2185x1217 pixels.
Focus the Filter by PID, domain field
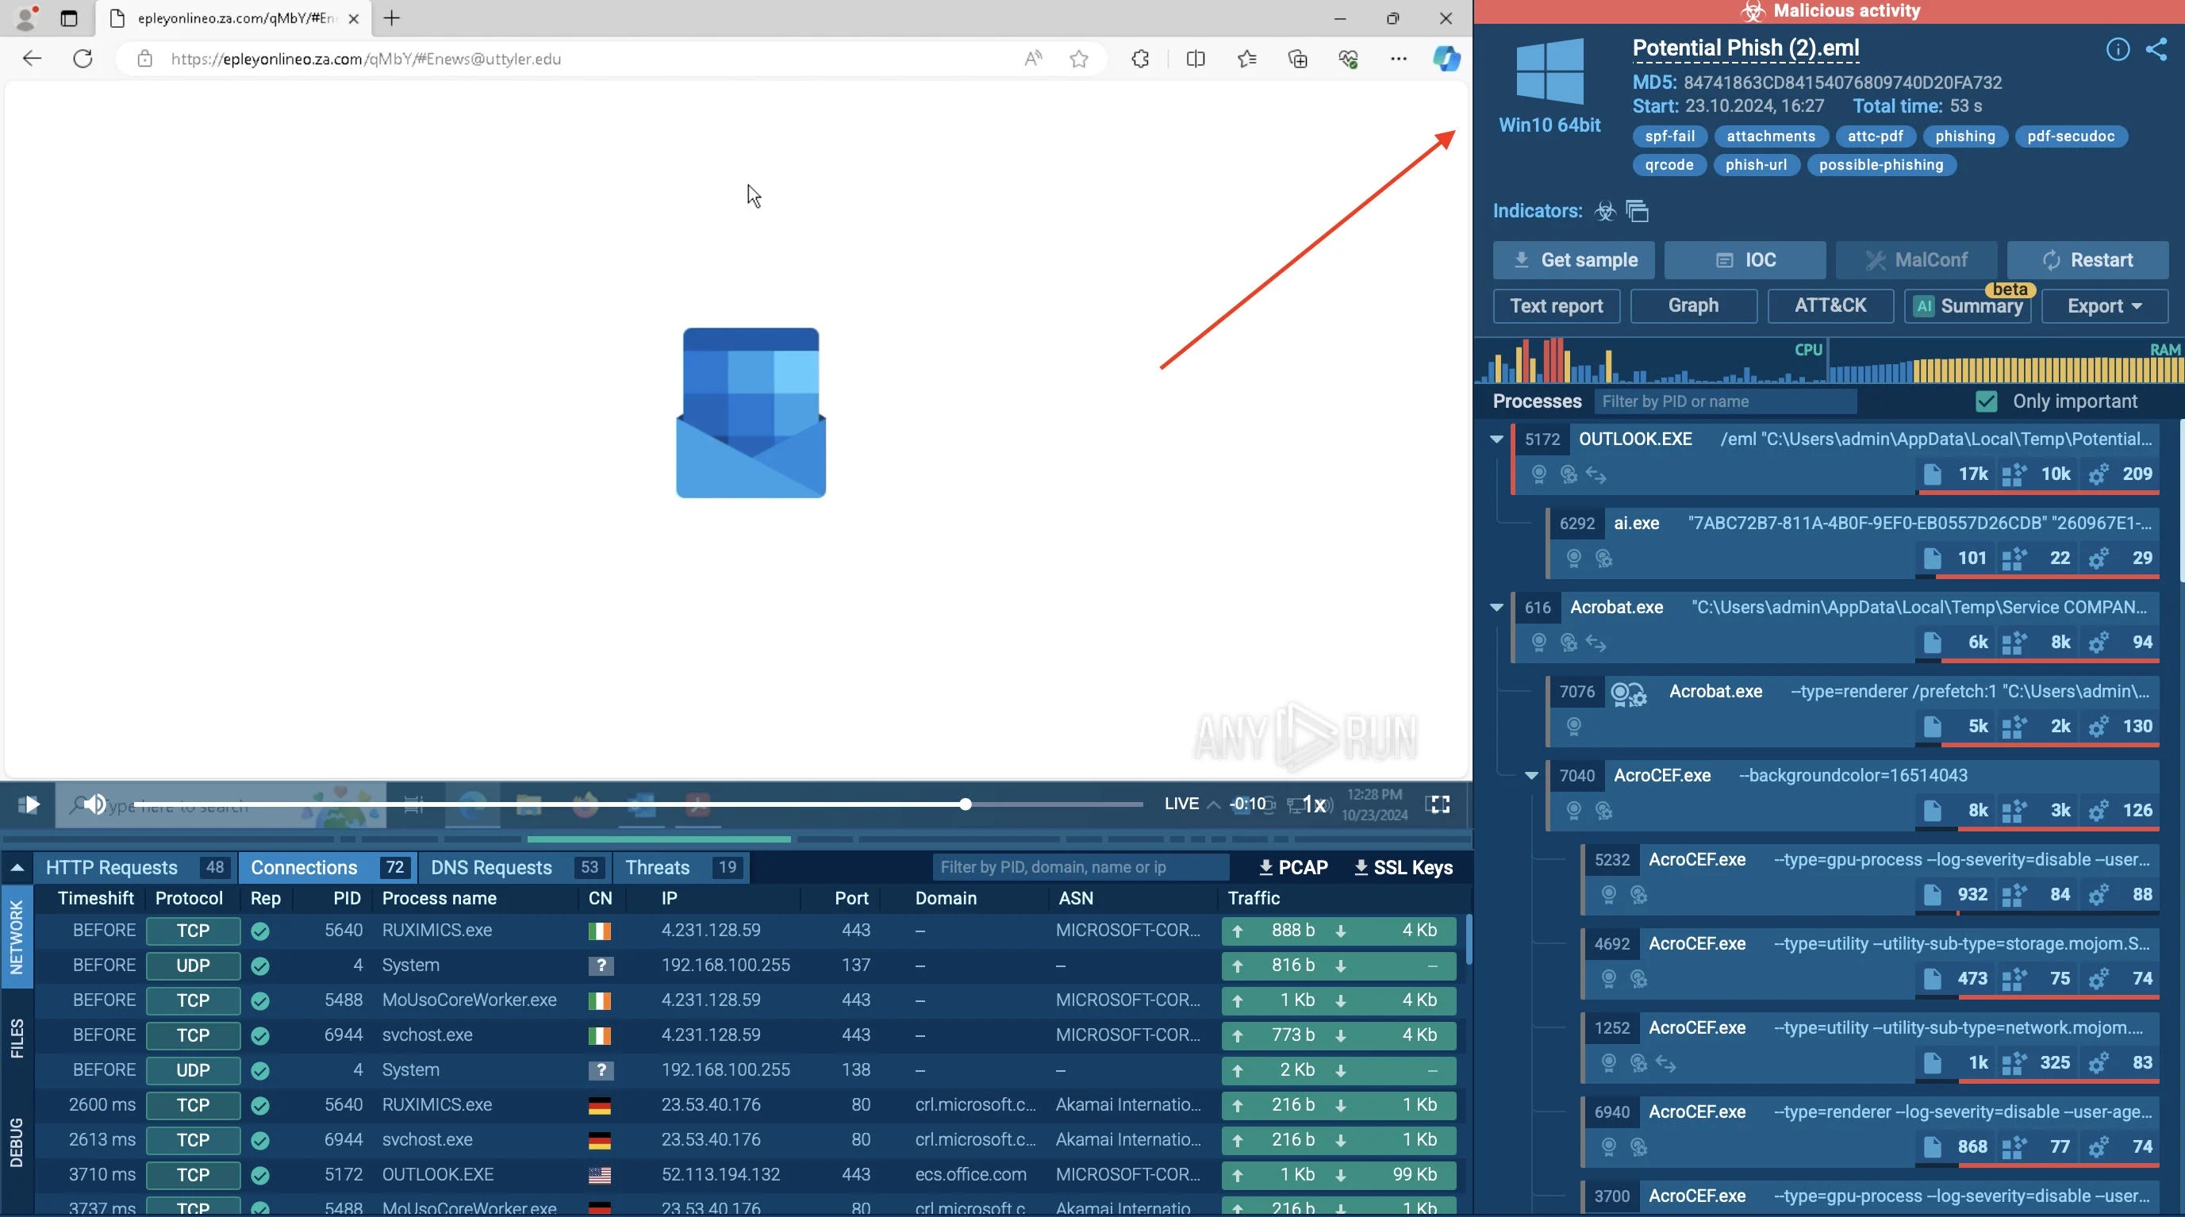[1080, 868]
